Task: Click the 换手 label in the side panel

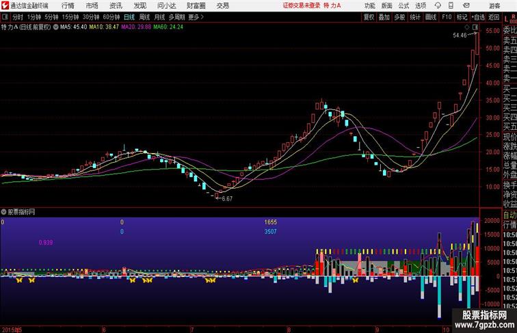Action: tap(509, 185)
